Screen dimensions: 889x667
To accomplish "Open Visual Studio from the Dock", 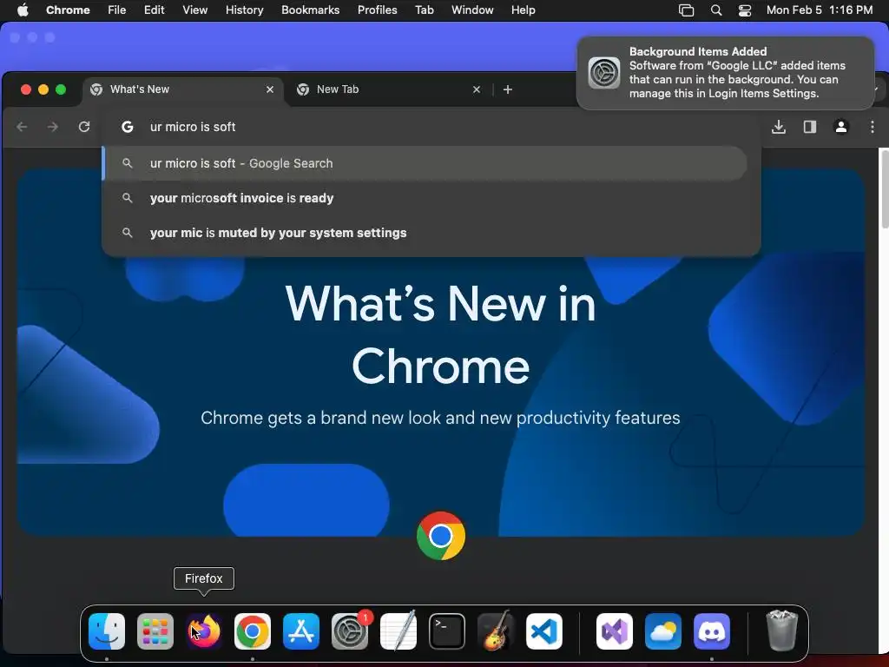I will pyautogui.click(x=615, y=631).
